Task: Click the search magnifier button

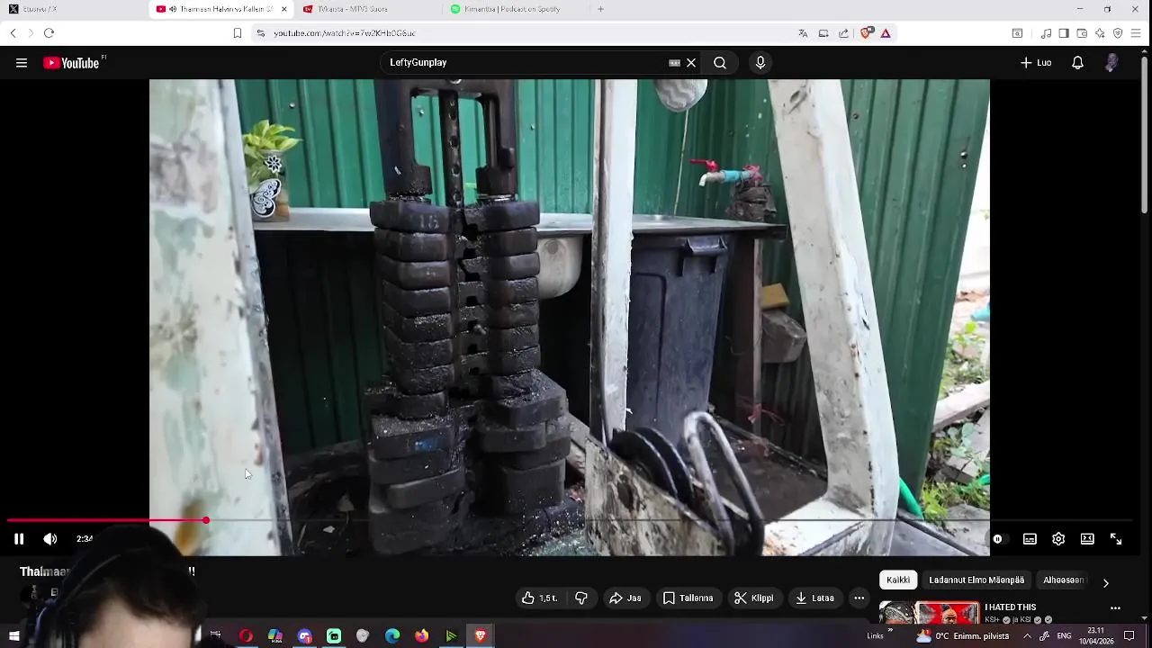Action: tap(720, 63)
